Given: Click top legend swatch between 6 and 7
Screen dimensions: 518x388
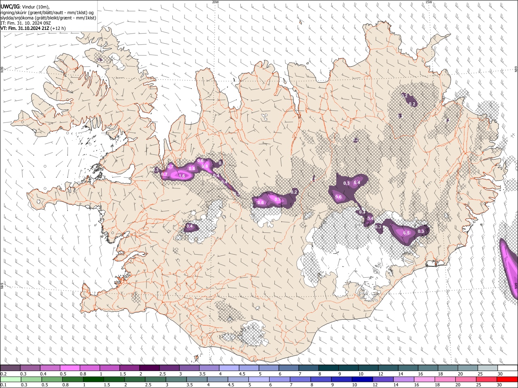Looking at the screenshot, I should click(289, 368).
